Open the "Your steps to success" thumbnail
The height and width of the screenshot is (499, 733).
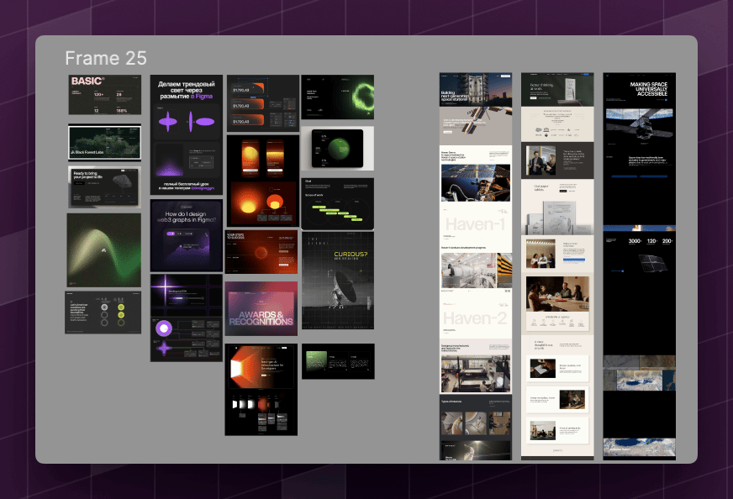pos(261,252)
